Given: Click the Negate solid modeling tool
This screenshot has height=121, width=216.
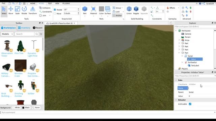Looking at the screenshot, I should pyautogui.click(x=136, y=10).
